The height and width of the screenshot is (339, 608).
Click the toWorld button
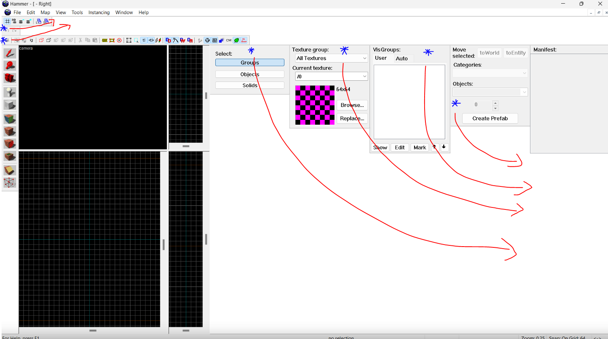coord(489,53)
